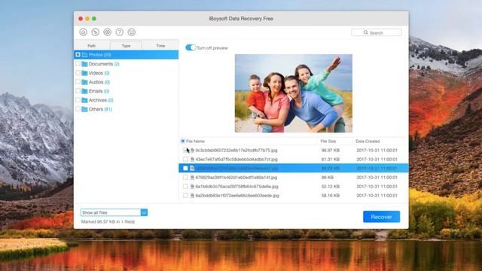Click the magnifier icon in Search box
The image size is (482, 271).
point(366,32)
